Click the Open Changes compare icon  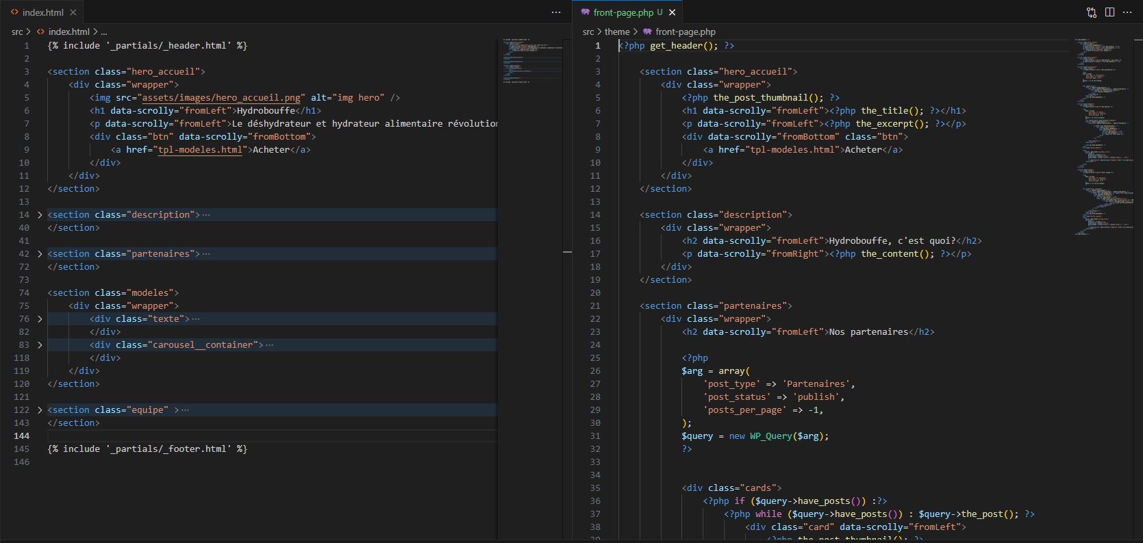[x=1092, y=12]
